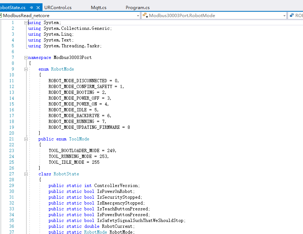Collapse the class RobotState block

tap(26, 174)
